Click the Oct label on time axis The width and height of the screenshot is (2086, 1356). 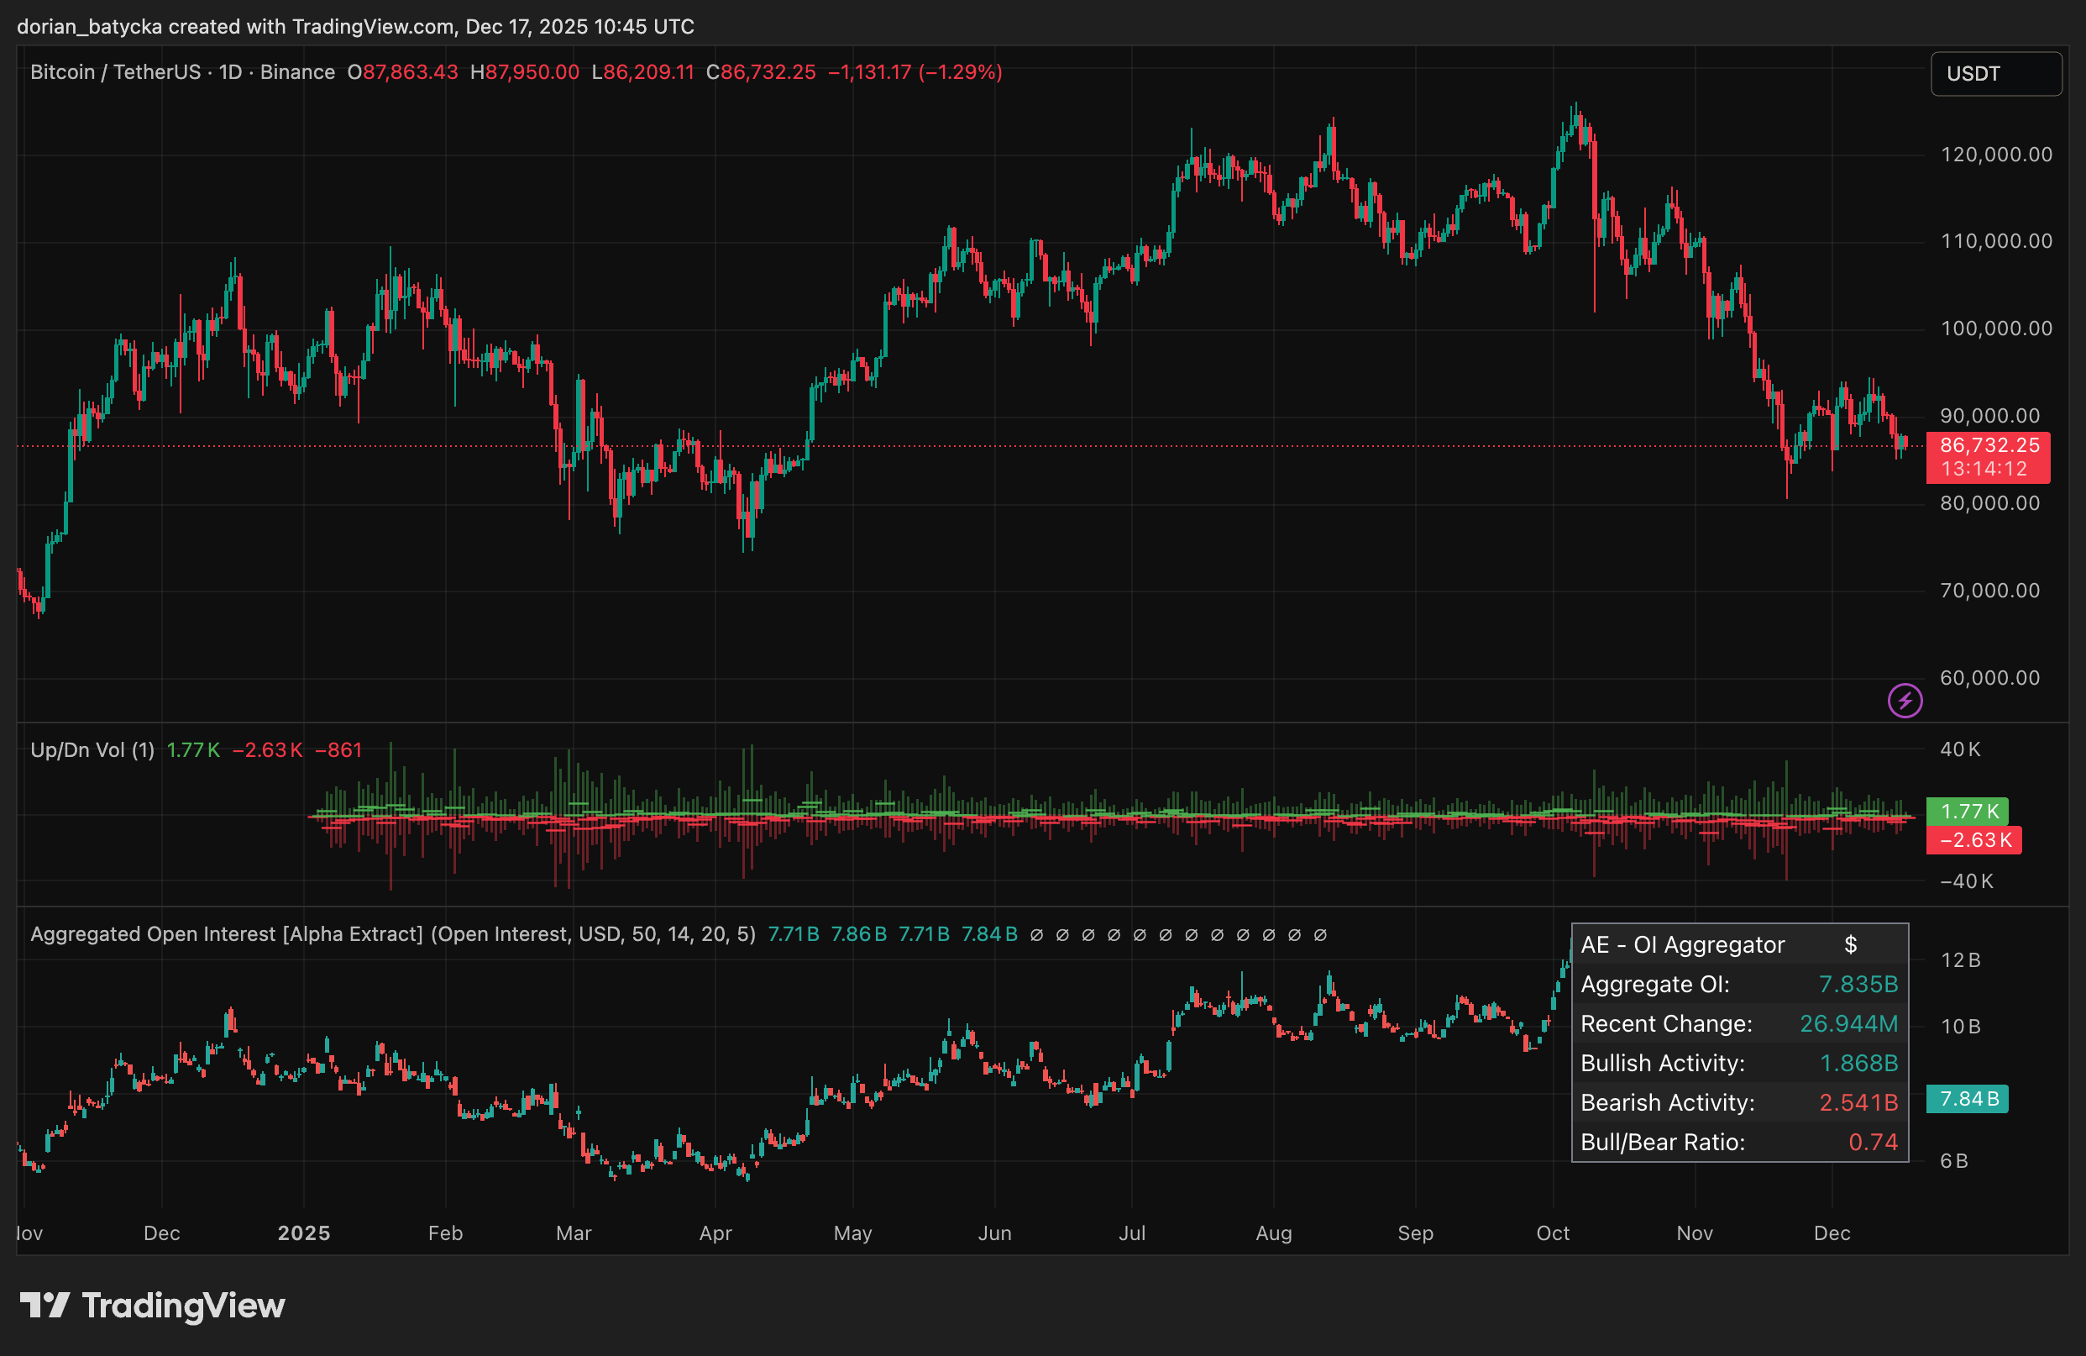tap(1552, 1233)
